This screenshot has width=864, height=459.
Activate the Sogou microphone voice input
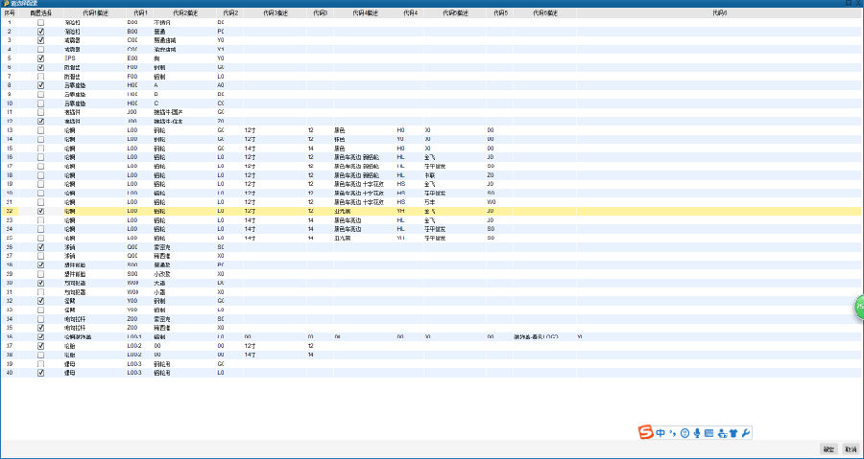697,433
